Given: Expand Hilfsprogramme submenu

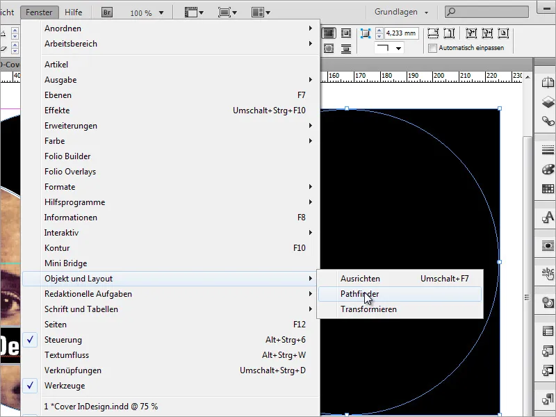Looking at the screenshot, I should (170, 202).
